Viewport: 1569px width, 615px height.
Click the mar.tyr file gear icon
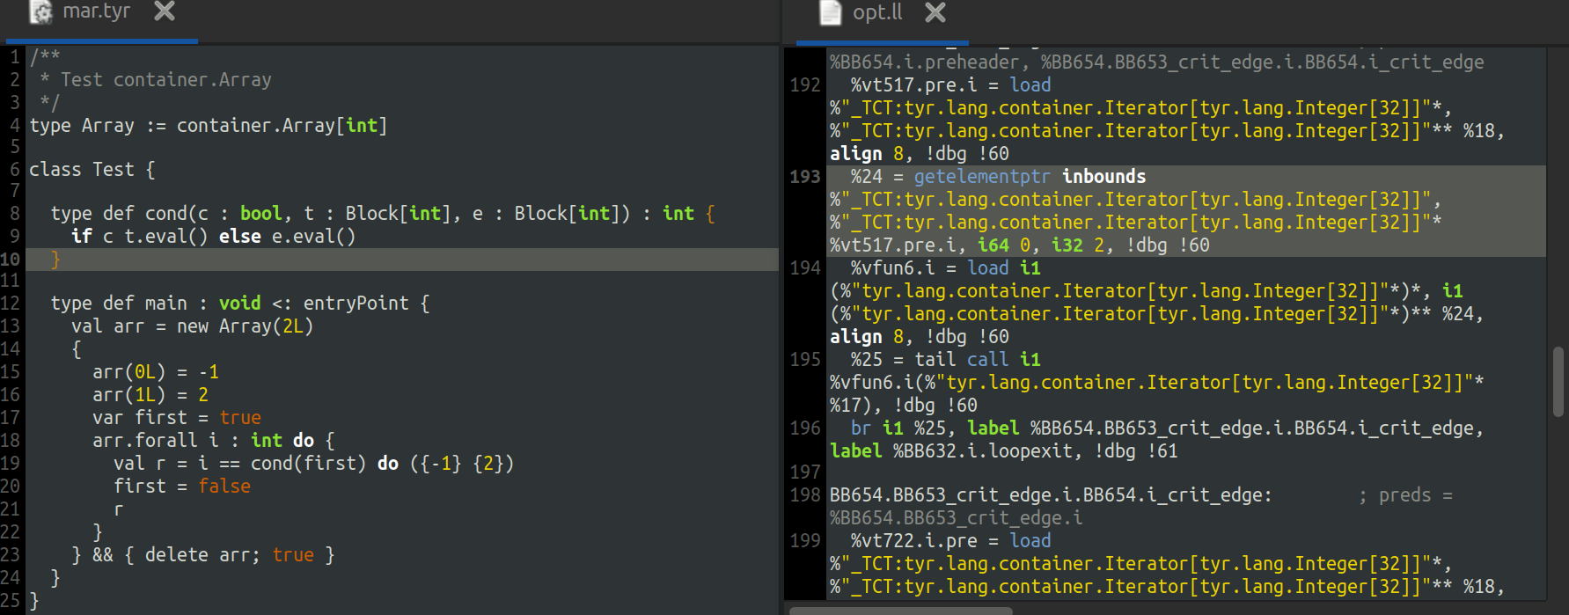[40, 11]
